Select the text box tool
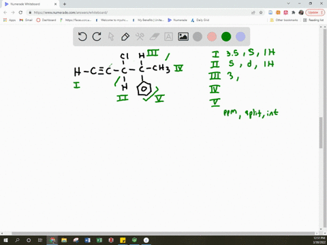The height and width of the screenshot is (245, 327). pos(168,37)
